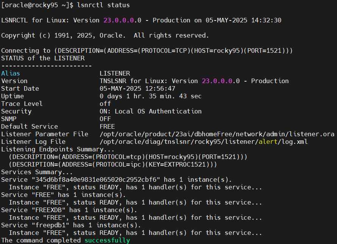The height and width of the screenshot is (244, 337).
Task: Click the Copyright Oracle line
Action: point(105,35)
